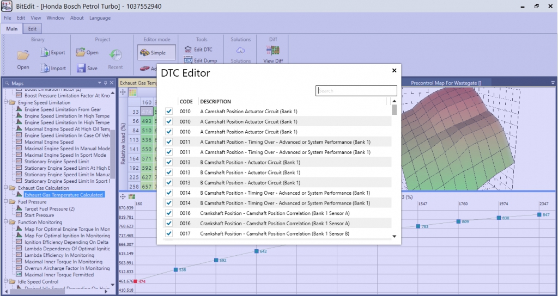
Task: Click the colored grid icon above the table
Action: pos(132,92)
